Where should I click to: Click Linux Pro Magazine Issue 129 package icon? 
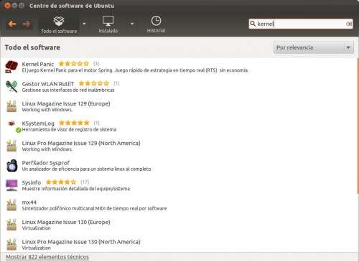pyautogui.click(x=11, y=146)
